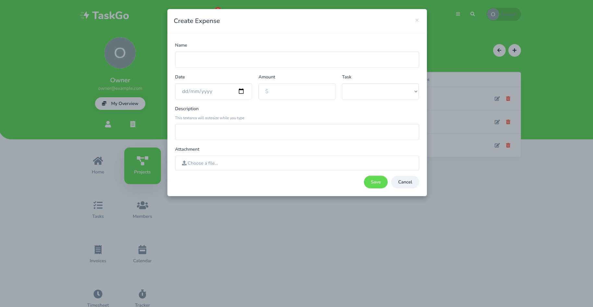Image resolution: width=593 pixels, height=307 pixels.
Task: Cancel the Create Expense dialog
Action: coord(405,182)
